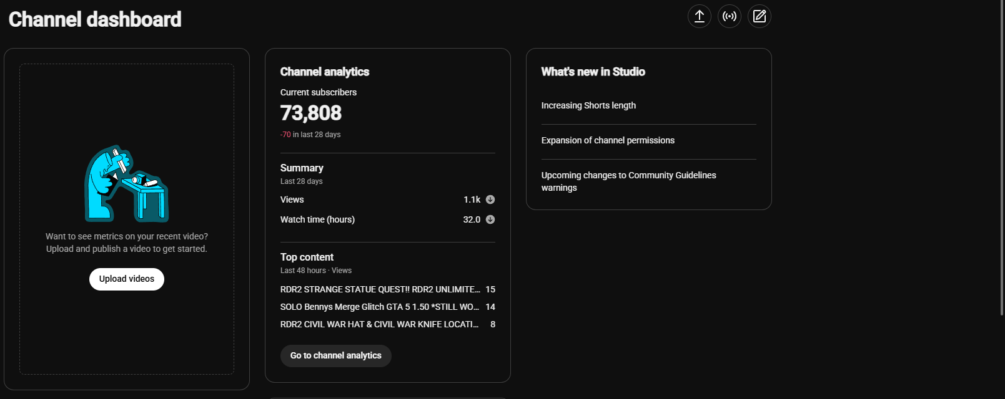Click the Channel analytics card heading
The image size is (1005, 399).
pos(325,72)
